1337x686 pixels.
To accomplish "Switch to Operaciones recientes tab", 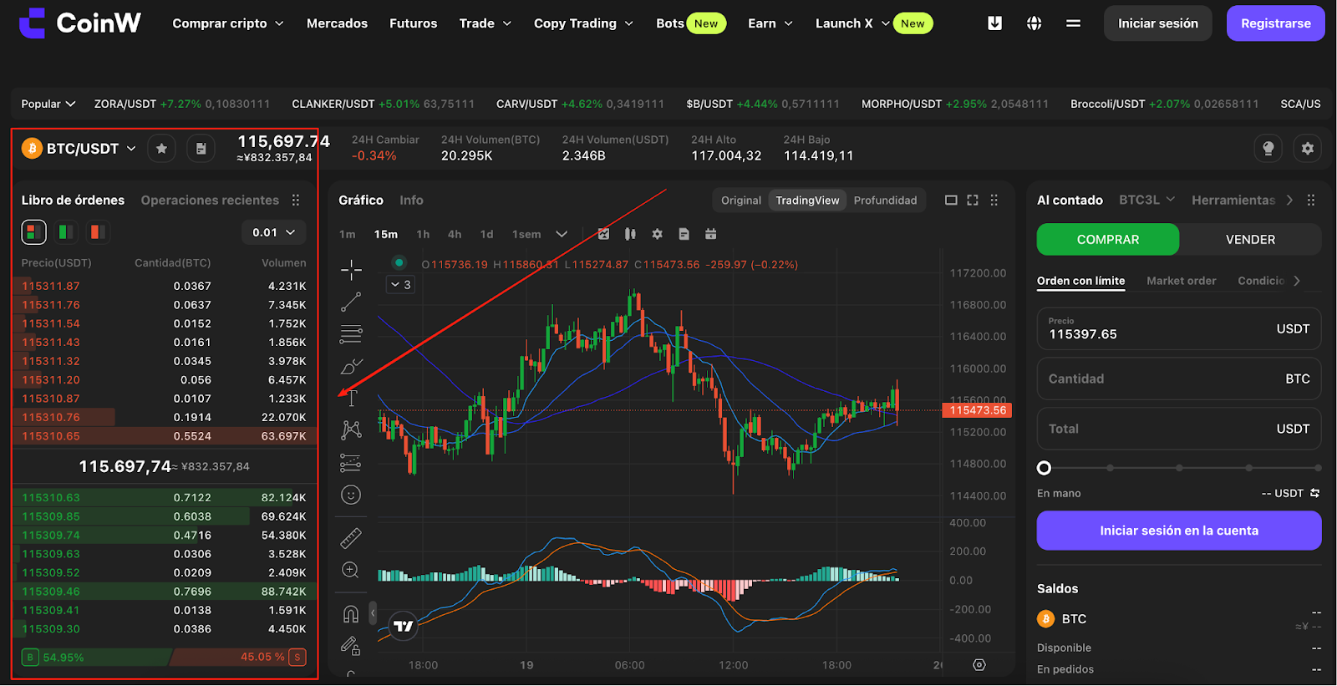I will tap(210, 201).
